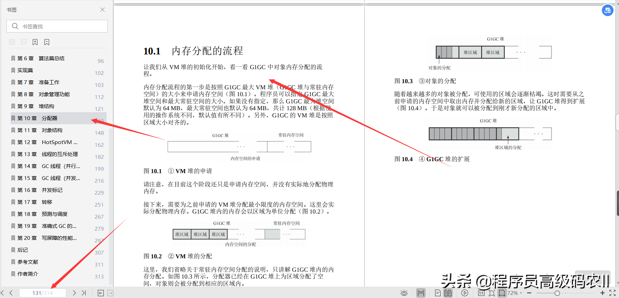Open bookmark 第 13 章 线程的互斥处理
The width and height of the screenshot is (619, 298).
48,154
